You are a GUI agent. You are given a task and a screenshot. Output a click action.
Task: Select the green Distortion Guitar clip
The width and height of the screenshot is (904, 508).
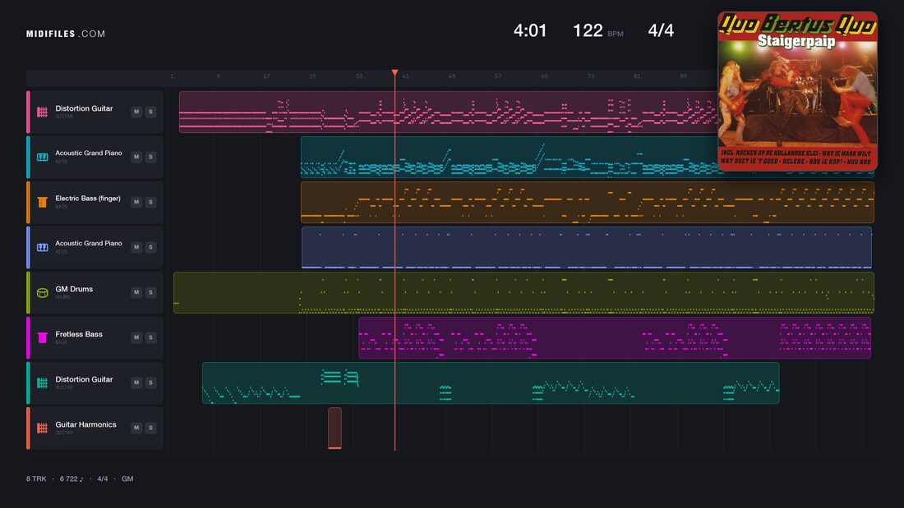click(x=491, y=382)
